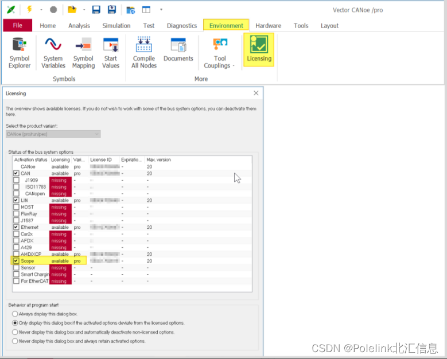Image resolution: width=447 pixels, height=359 pixels.
Task: Open the File menu
Action: click(18, 25)
